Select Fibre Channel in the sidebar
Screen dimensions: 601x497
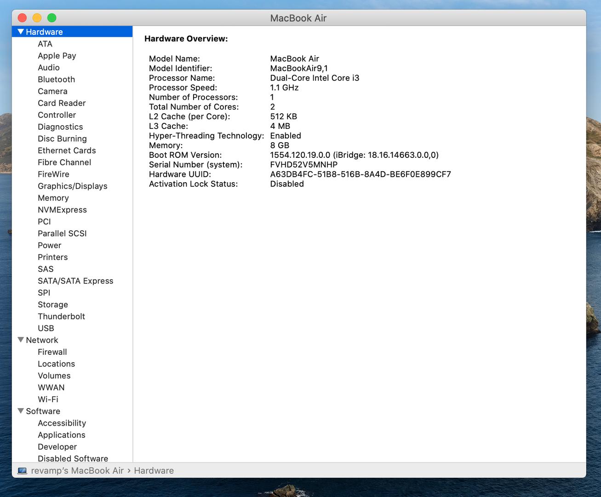tap(64, 162)
